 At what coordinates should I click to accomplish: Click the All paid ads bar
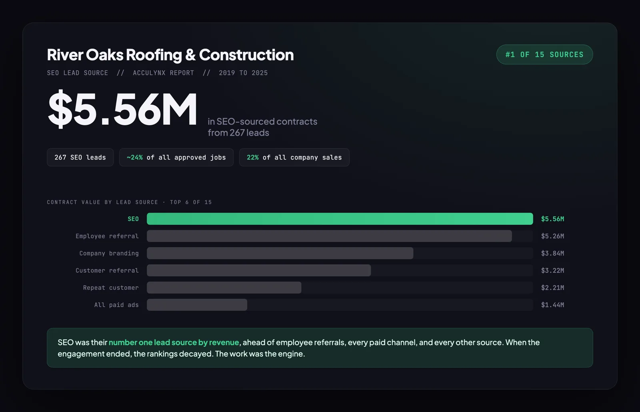197,305
